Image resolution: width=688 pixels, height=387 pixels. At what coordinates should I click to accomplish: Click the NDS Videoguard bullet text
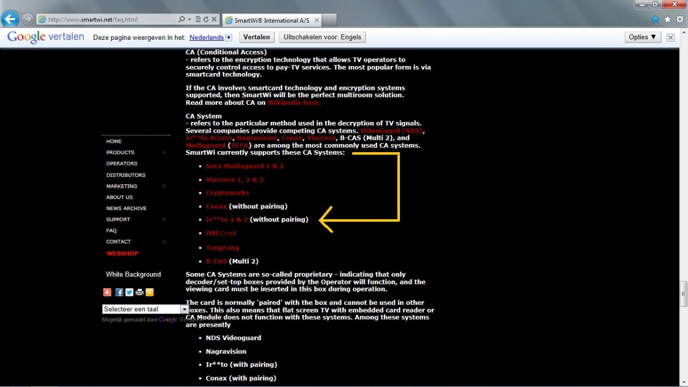[x=233, y=338]
